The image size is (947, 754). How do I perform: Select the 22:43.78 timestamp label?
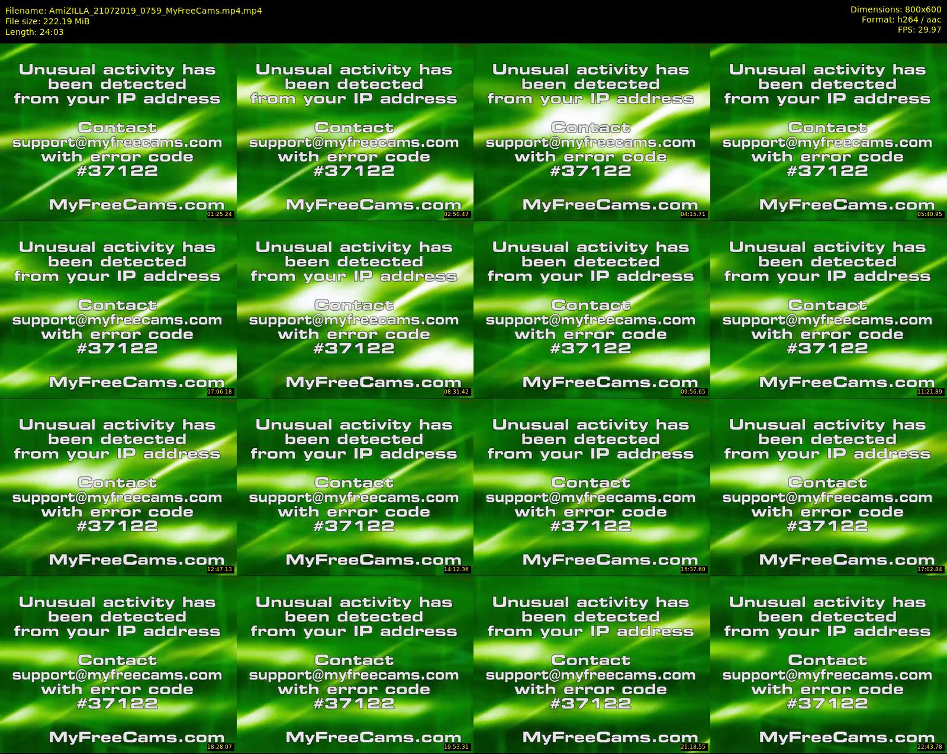(930, 747)
